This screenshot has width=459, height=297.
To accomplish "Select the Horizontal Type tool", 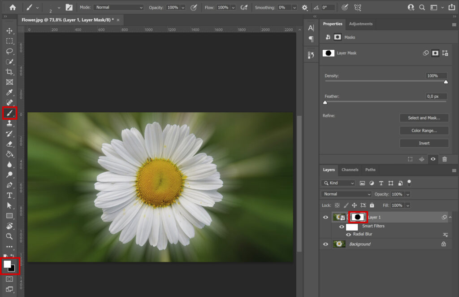I will (x=9, y=195).
